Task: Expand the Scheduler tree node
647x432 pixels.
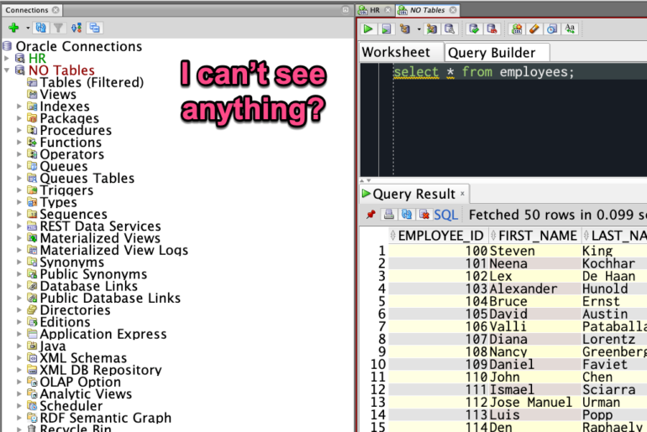Action: click(x=19, y=405)
